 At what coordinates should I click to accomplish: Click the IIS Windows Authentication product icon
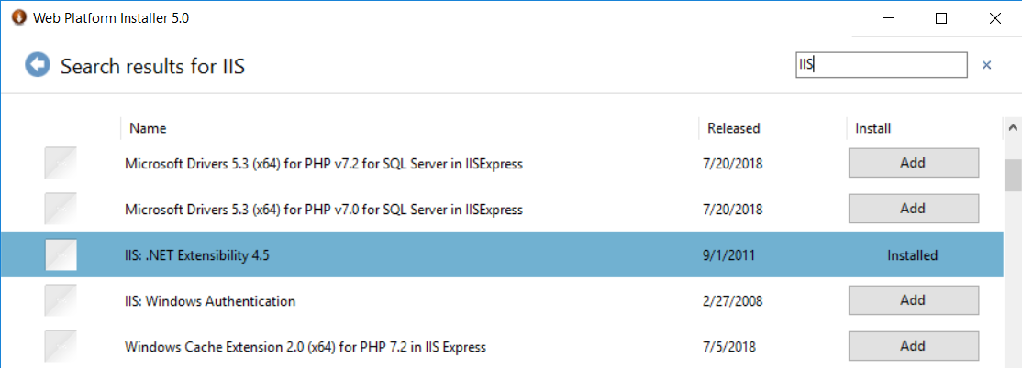pos(61,300)
